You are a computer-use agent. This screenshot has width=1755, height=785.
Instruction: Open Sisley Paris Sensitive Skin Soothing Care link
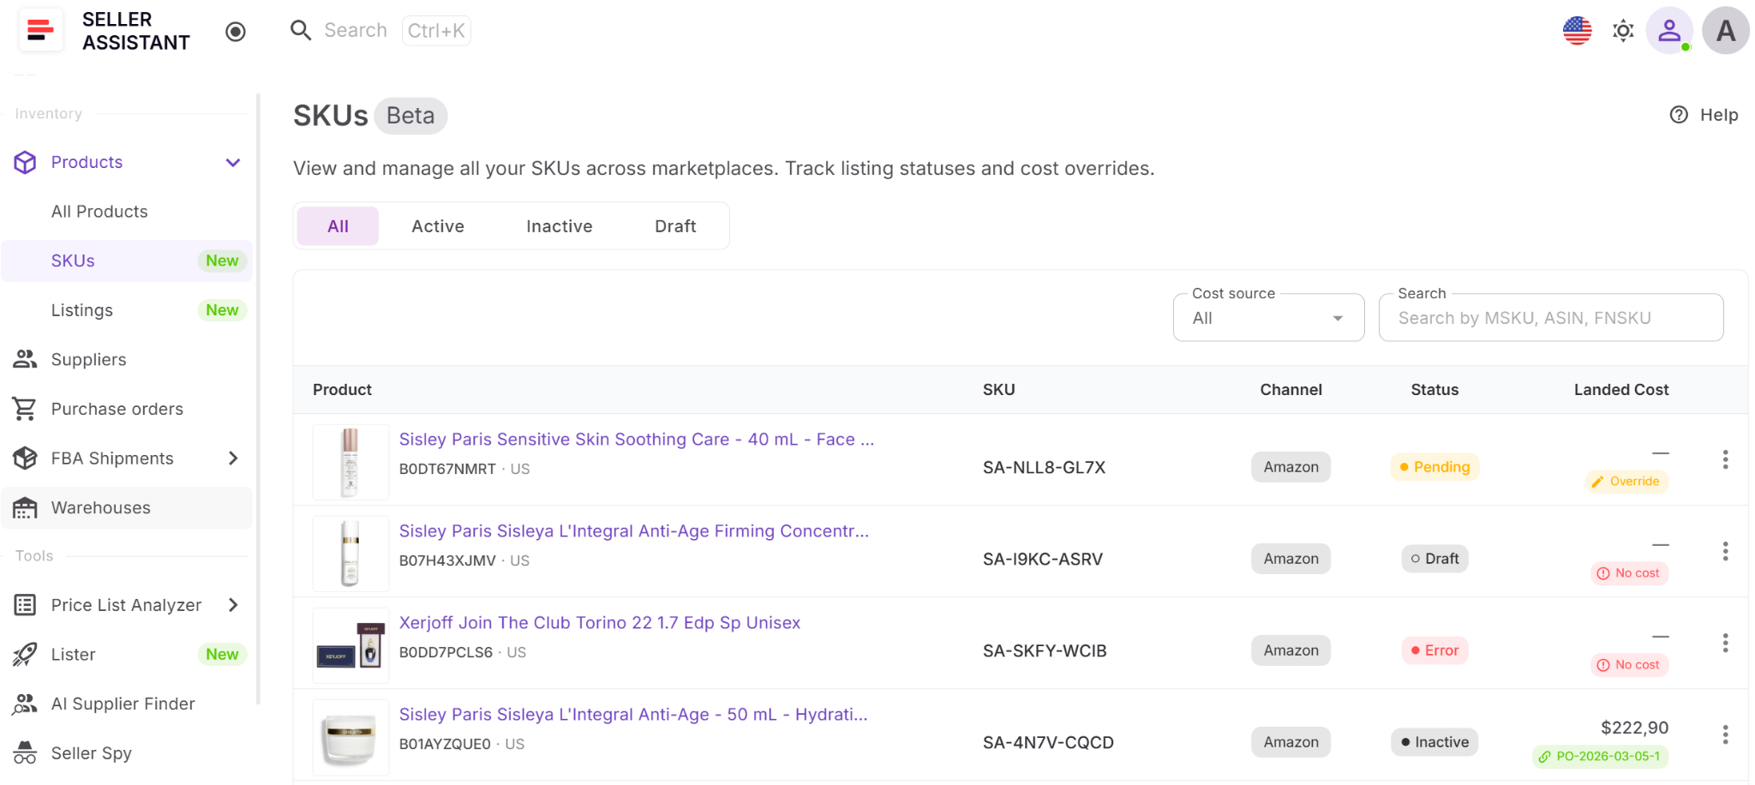pos(637,440)
